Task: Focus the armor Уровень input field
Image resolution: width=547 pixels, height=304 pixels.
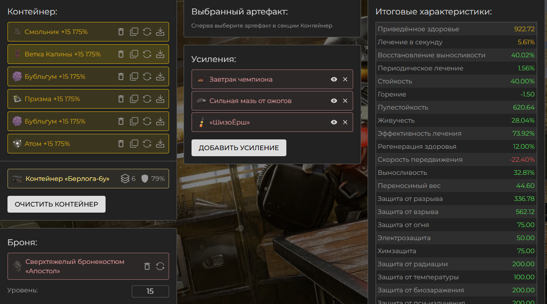Action: pos(150,291)
